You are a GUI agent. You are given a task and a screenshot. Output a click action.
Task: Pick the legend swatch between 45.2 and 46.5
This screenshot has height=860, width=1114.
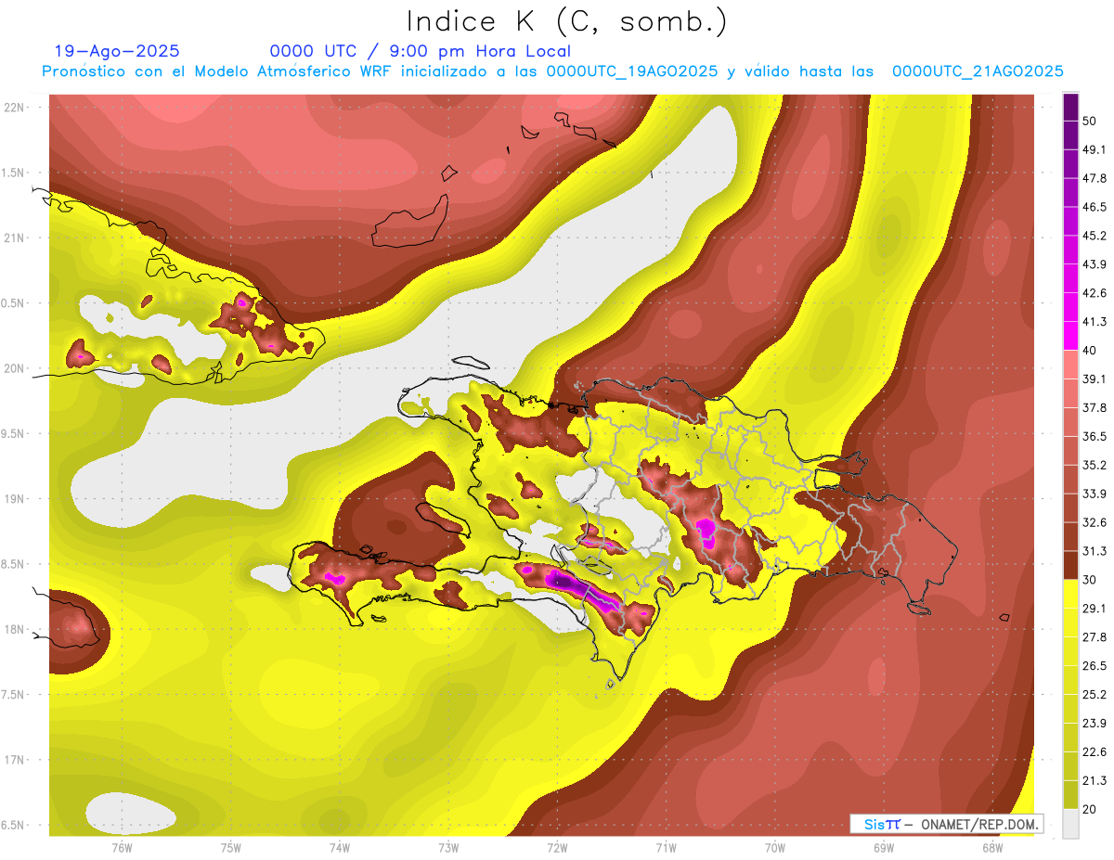click(x=1070, y=221)
